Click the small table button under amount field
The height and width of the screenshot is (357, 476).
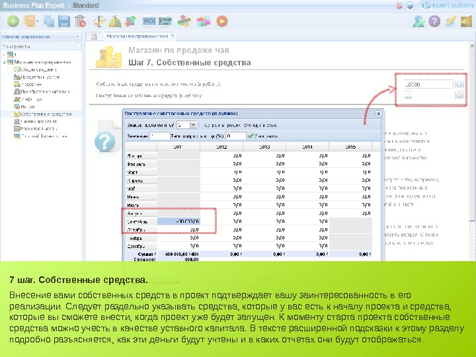(409, 96)
